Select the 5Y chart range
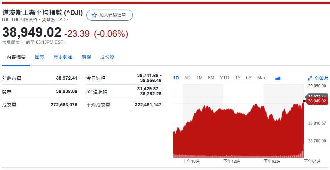The image size is (330, 170). pyautogui.click(x=249, y=78)
